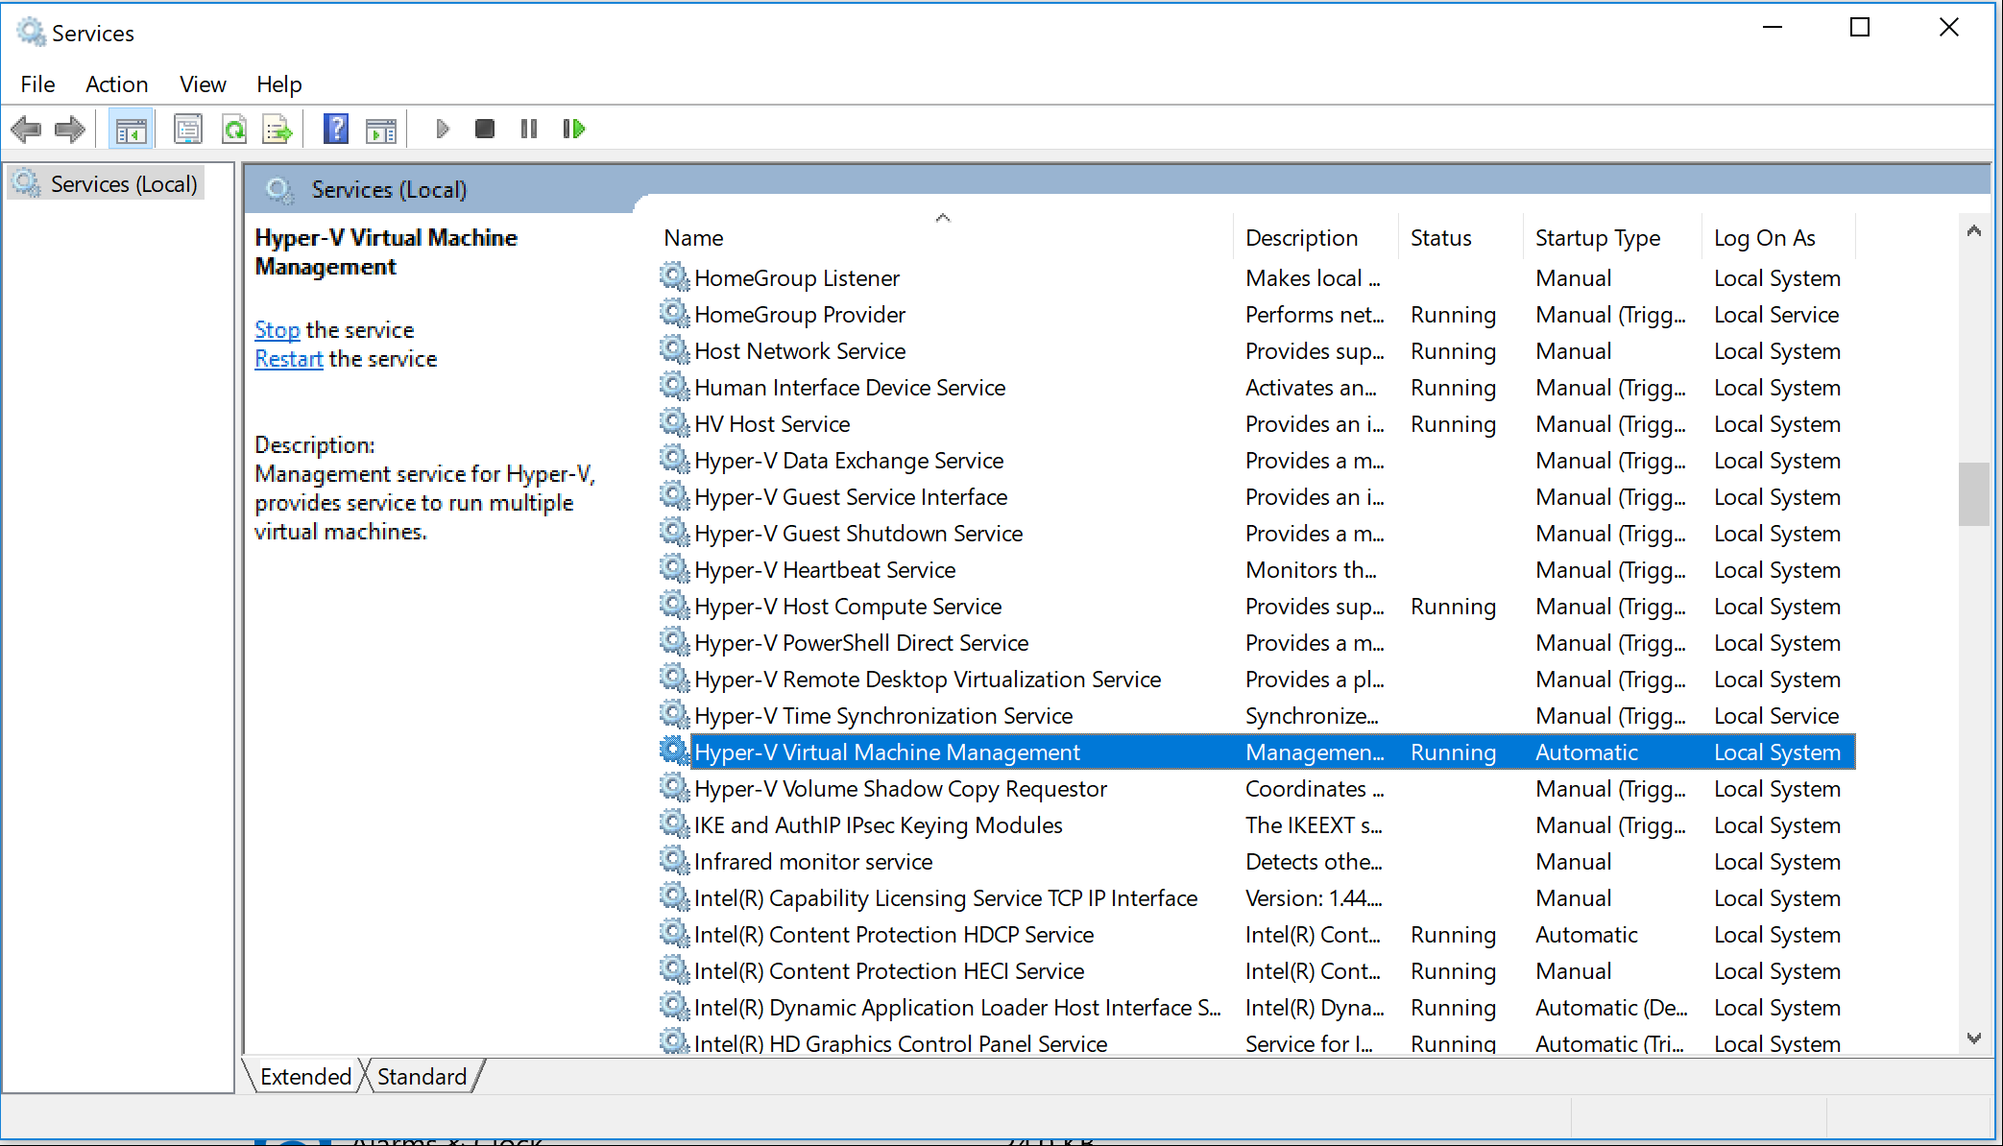This screenshot has height=1146, width=2003.
Task: Click the Export List toolbar icon
Action: click(278, 128)
